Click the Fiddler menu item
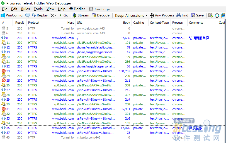The height and width of the screenshot is (143, 226). [77, 9]
